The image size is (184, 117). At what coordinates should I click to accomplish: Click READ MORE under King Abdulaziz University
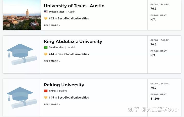(x=52, y=61)
